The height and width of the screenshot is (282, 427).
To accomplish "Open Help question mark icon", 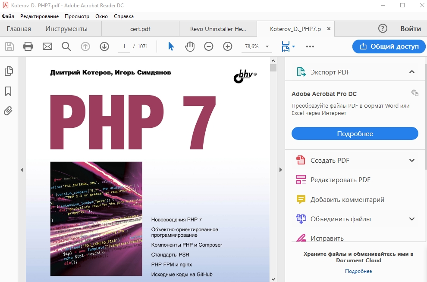I will click(383, 28).
